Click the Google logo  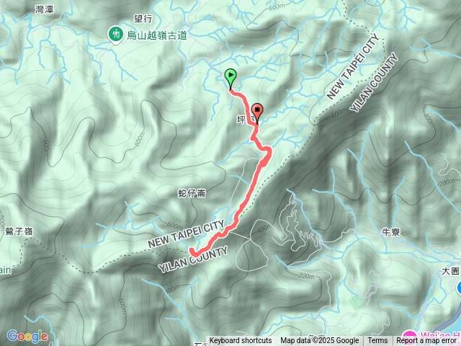27,337
